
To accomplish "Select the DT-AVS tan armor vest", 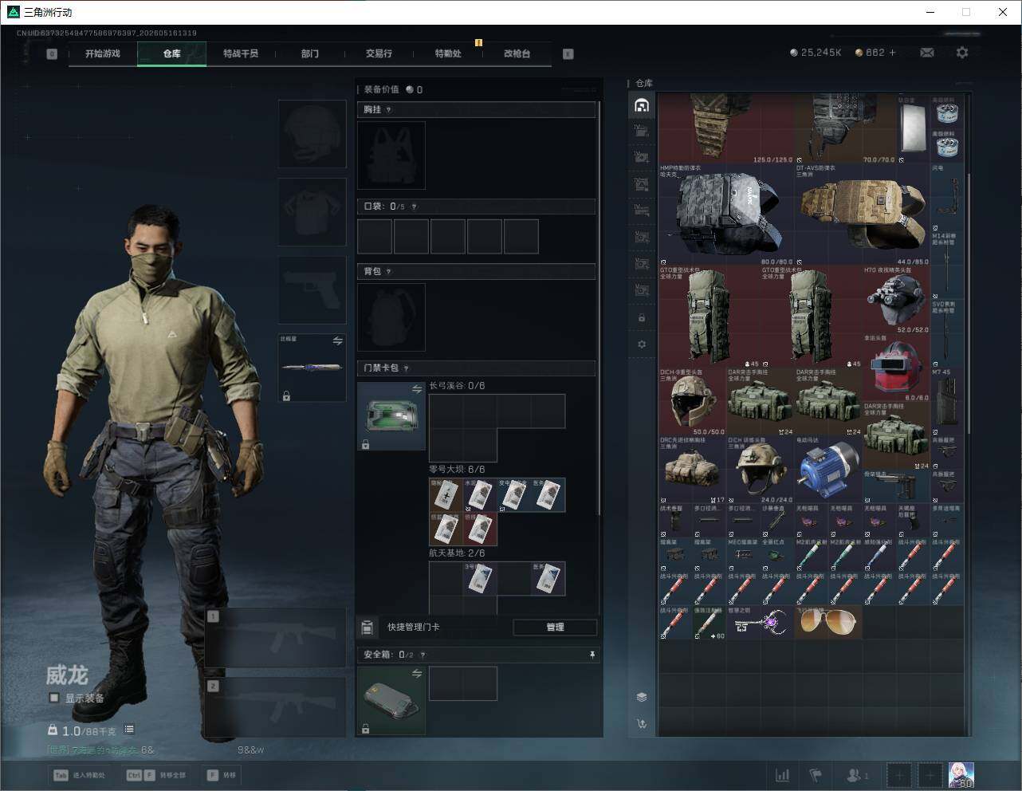I will [862, 214].
